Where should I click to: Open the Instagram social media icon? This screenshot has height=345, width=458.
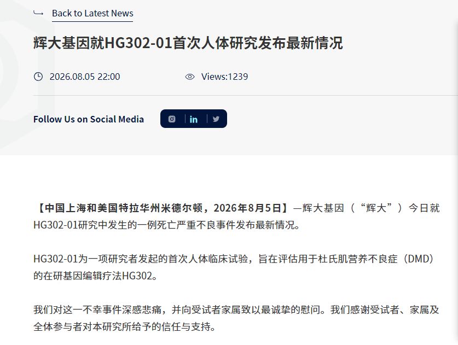172,119
